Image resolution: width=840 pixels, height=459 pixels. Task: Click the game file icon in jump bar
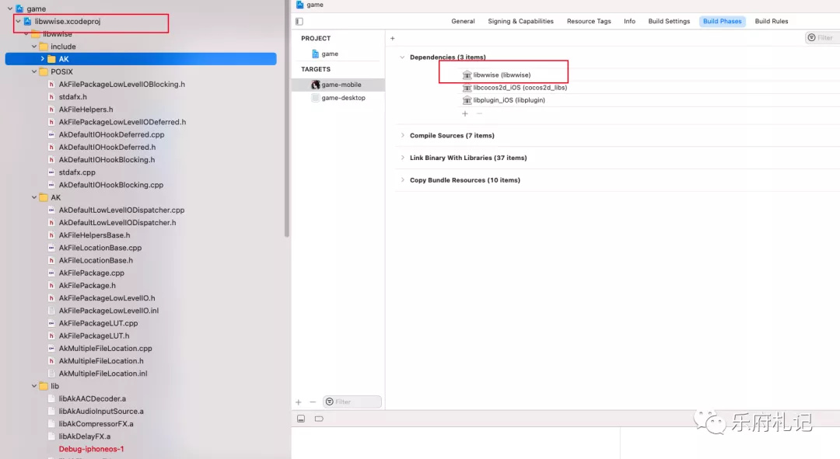pos(300,5)
